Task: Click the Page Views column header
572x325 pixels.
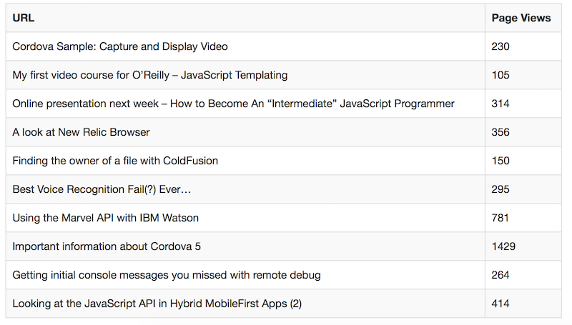Action: click(x=521, y=18)
